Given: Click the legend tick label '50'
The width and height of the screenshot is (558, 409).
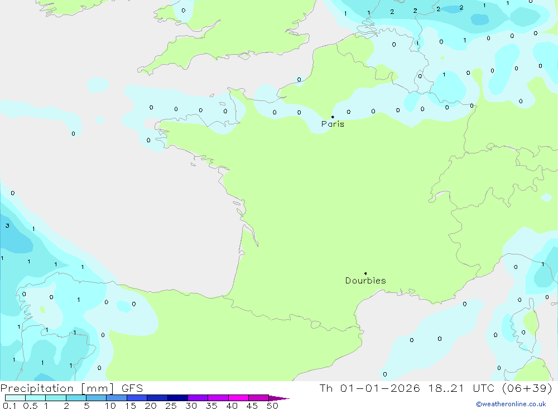Looking at the screenshot, I should [273, 406].
